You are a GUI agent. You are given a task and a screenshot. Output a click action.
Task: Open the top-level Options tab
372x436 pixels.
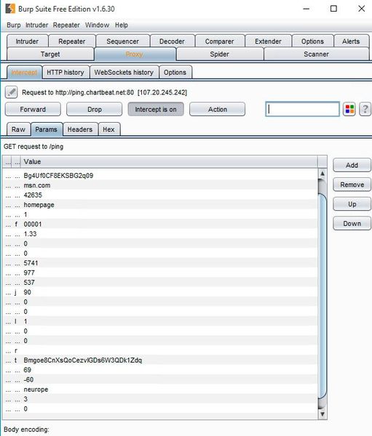tap(312, 41)
